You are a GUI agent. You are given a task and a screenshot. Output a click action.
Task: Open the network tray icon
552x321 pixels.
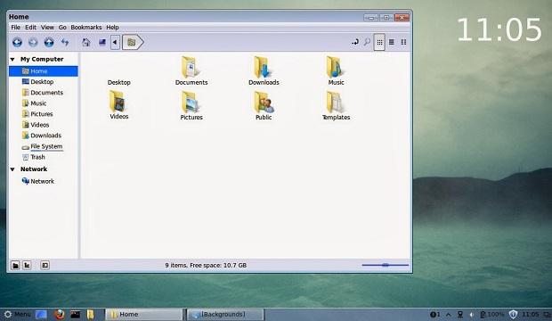pyautogui.click(x=460, y=314)
